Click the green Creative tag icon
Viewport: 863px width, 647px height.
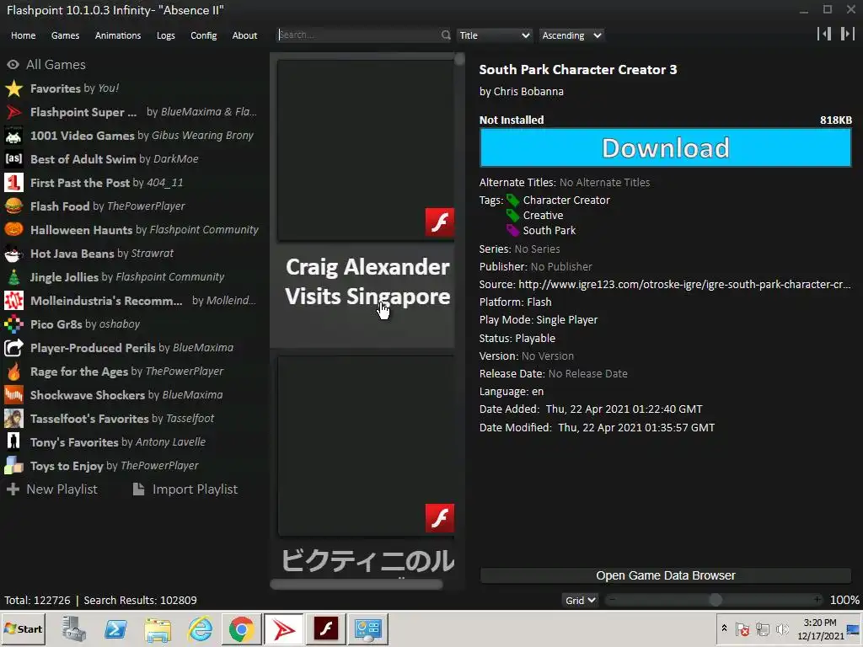(512, 216)
